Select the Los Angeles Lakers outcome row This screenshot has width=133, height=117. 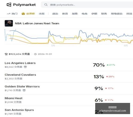69,65
